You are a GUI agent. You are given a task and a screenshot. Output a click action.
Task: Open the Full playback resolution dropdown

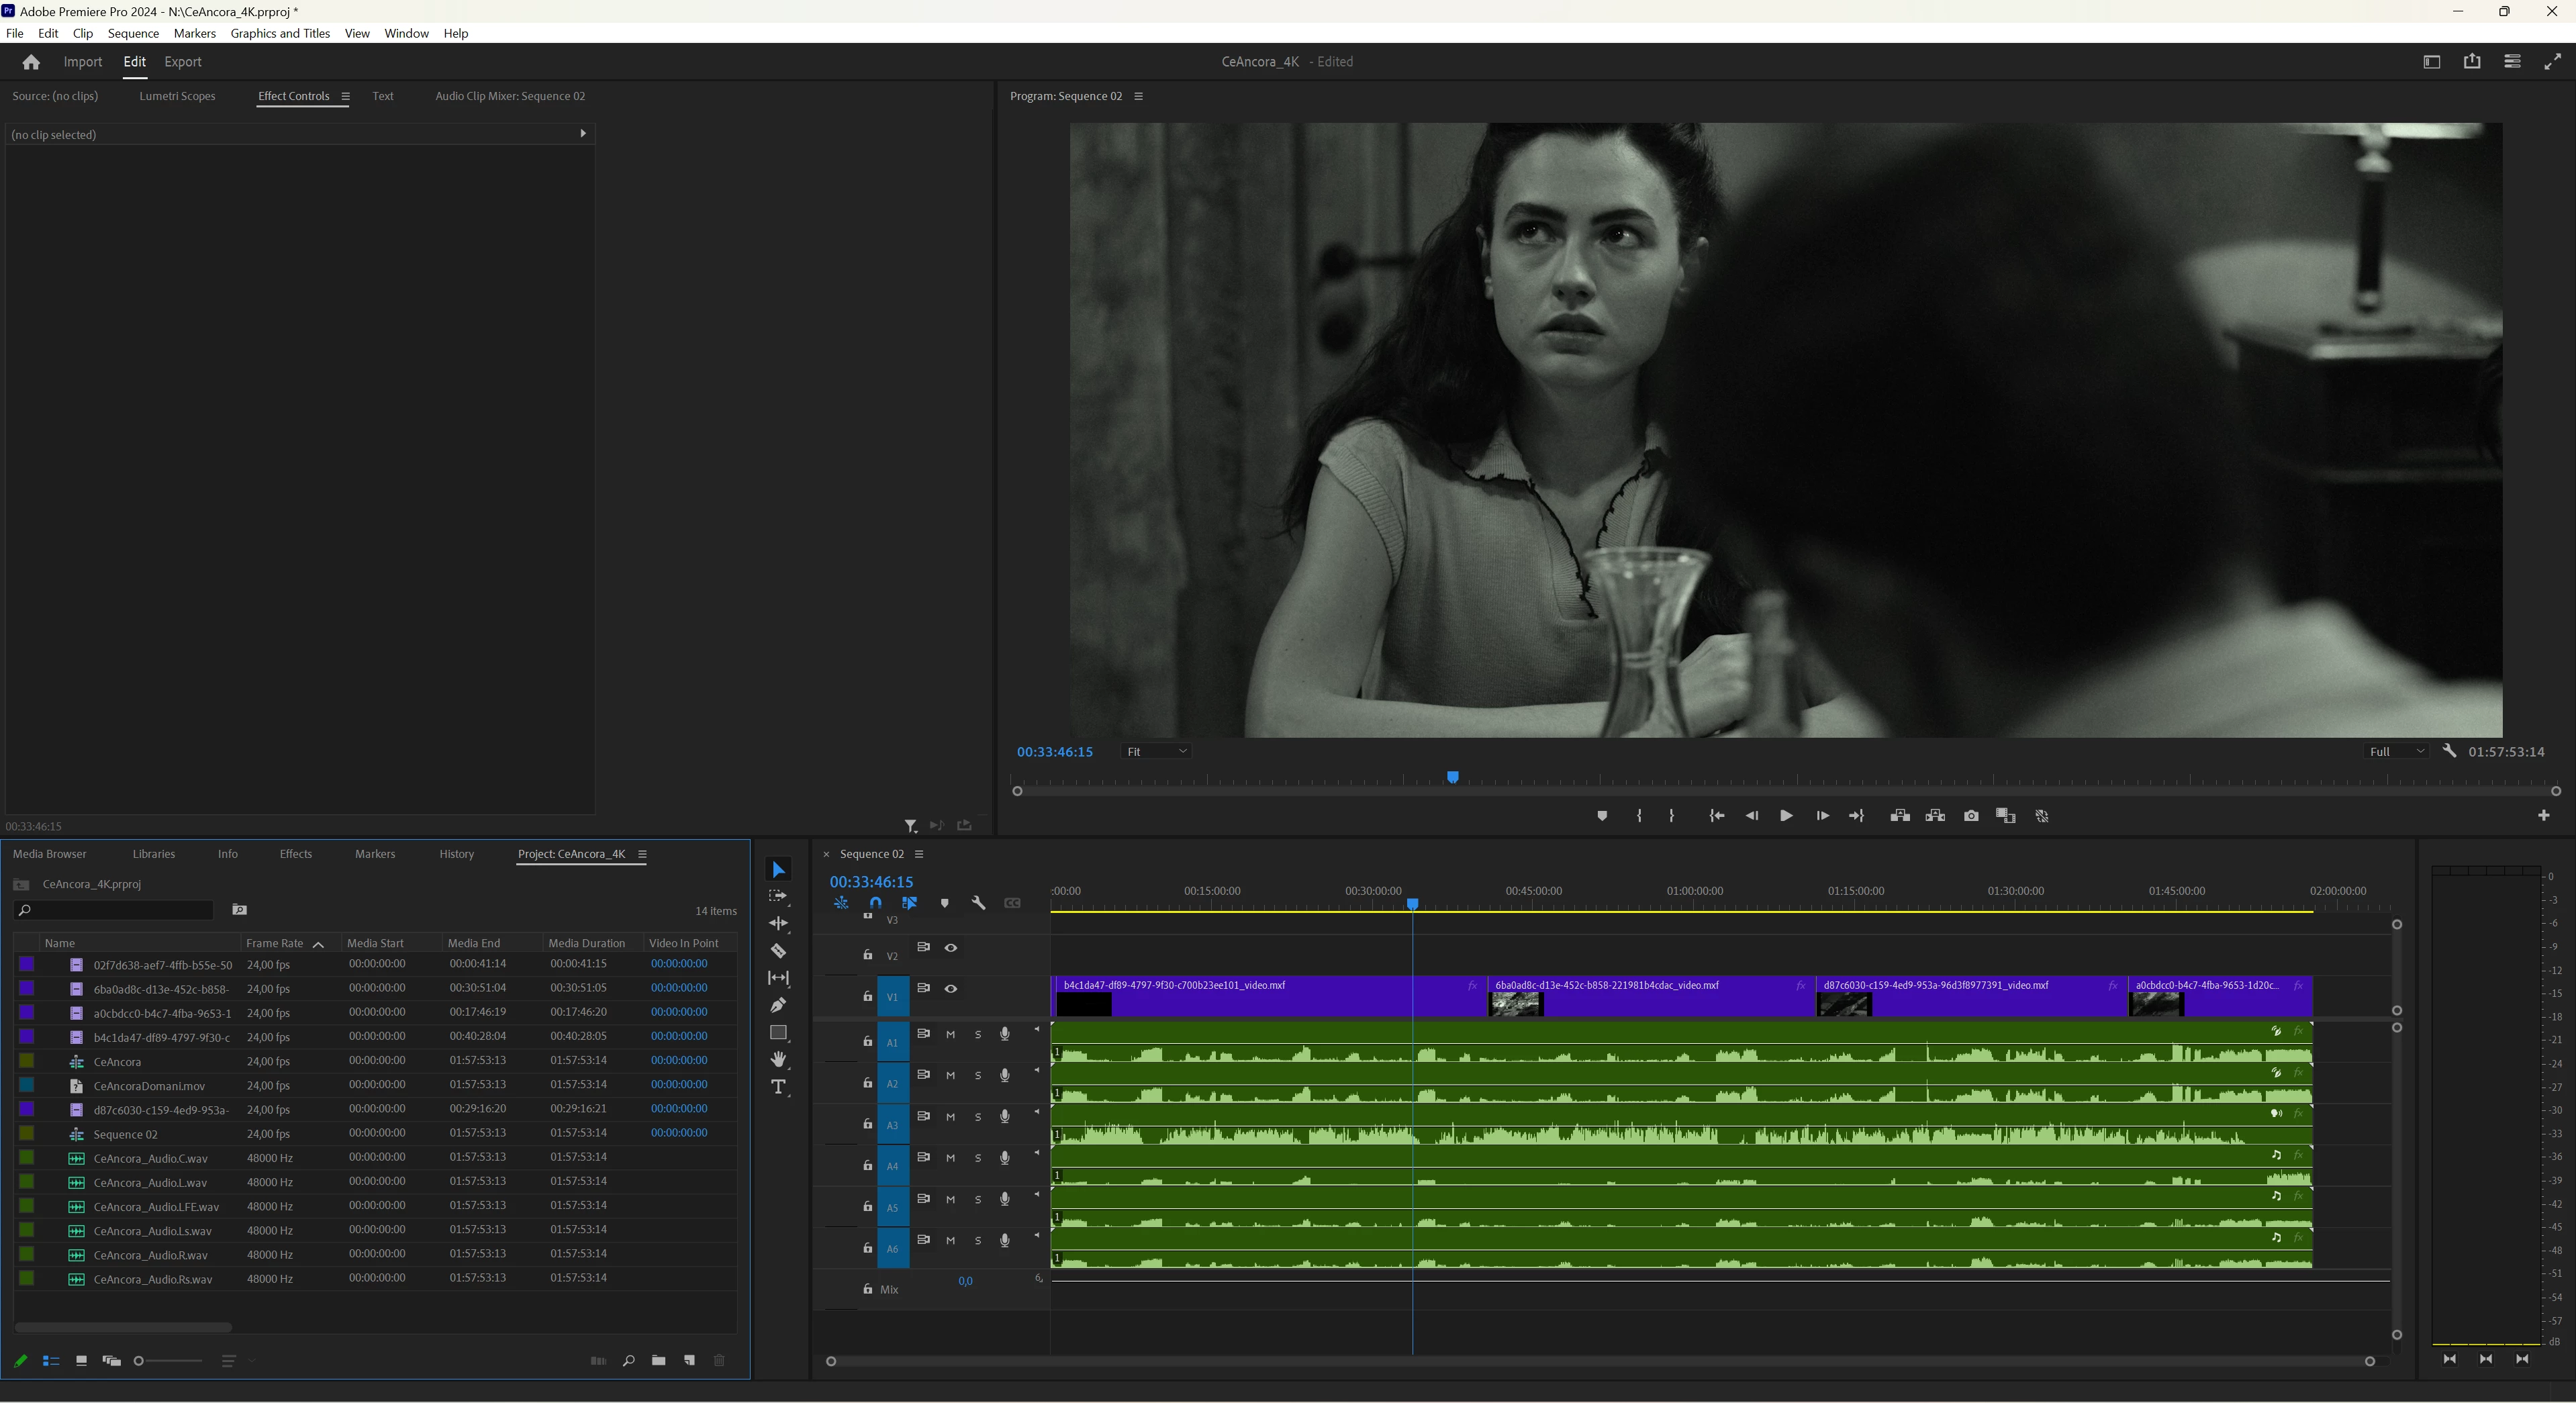2396,752
